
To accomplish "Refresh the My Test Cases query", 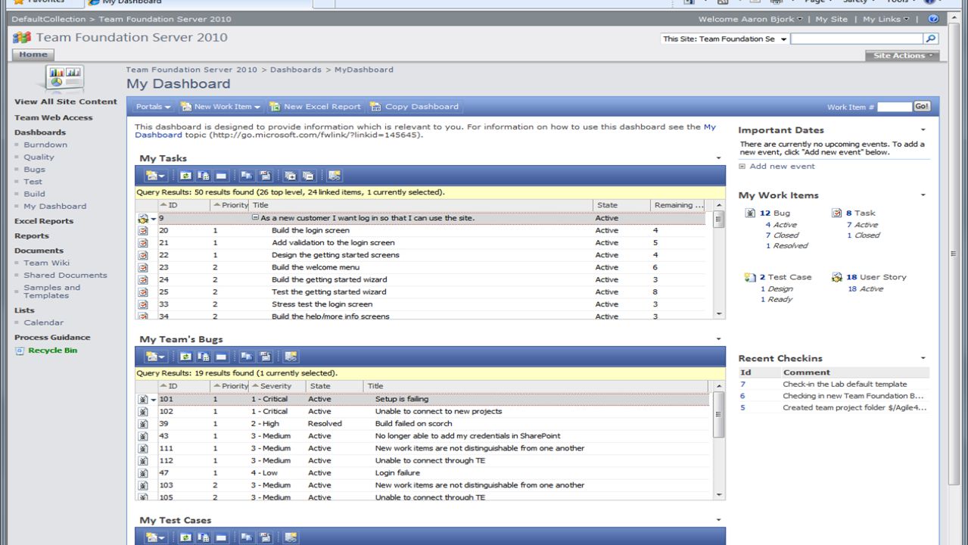I will point(185,537).
